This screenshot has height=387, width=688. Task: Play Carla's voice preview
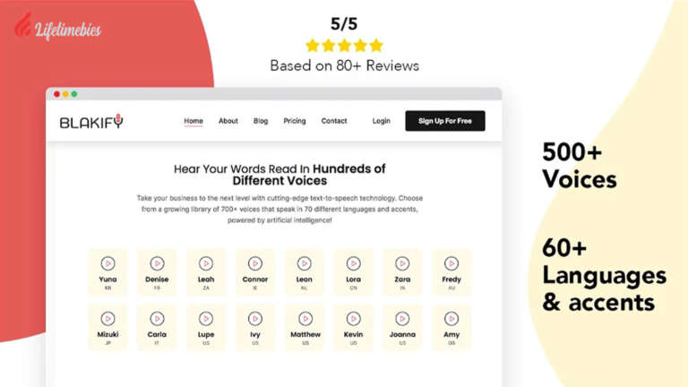157,318
